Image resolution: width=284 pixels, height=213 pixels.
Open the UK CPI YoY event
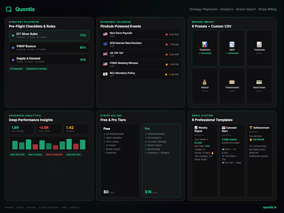pyautogui.click(x=141, y=55)
